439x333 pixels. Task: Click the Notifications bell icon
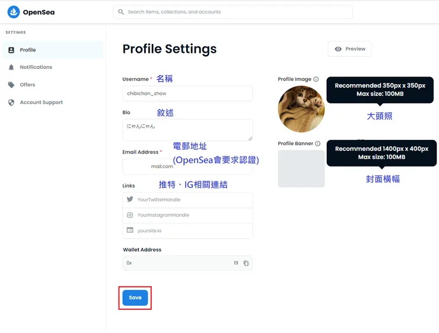coord(11,67)
